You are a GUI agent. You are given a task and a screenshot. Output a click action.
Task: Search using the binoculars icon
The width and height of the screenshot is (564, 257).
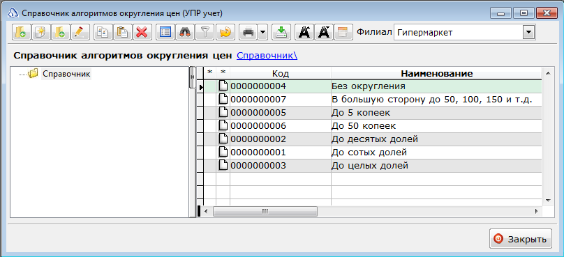184,32
